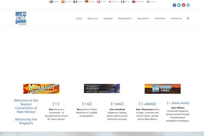This screenshot has height=136, width=204.
Task: Click the 'One Hundred indigenous leaders' paragraph
Action: point(117,114)
